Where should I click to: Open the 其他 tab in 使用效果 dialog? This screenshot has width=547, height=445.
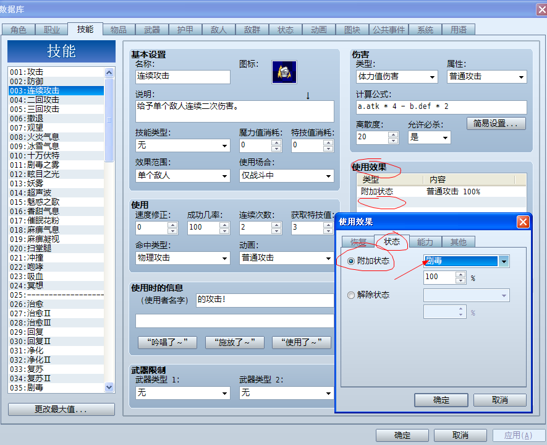pos(458,242)
